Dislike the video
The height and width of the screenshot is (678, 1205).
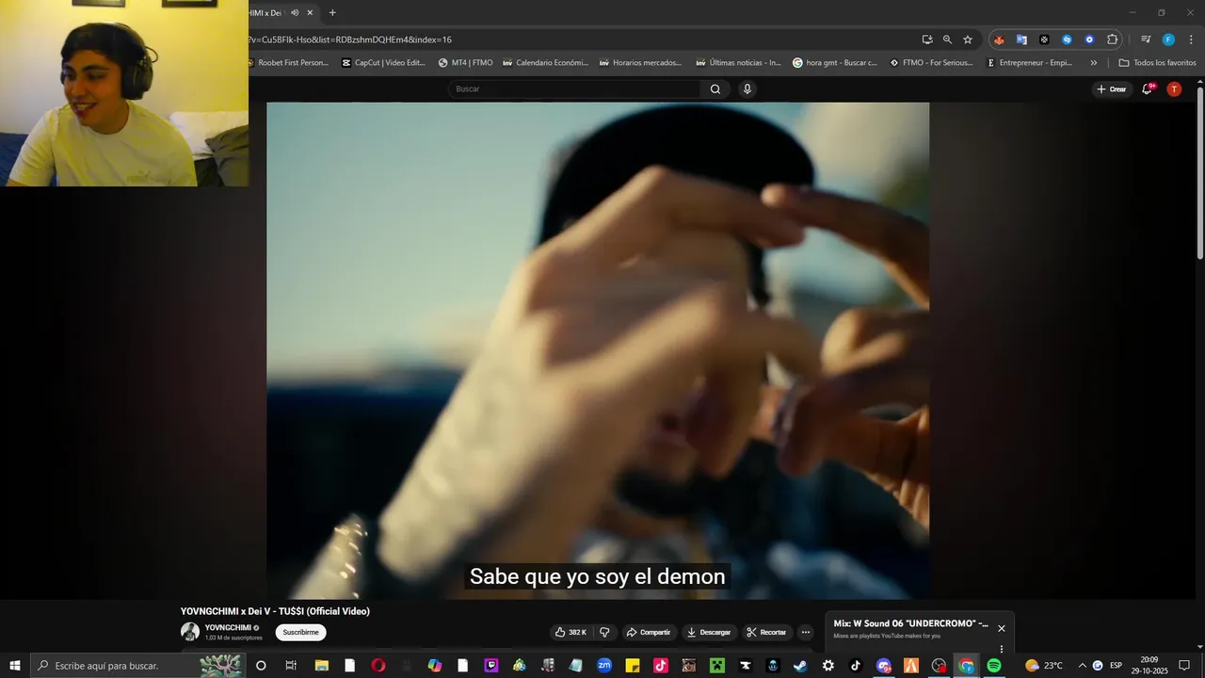[x=604, y=632]
